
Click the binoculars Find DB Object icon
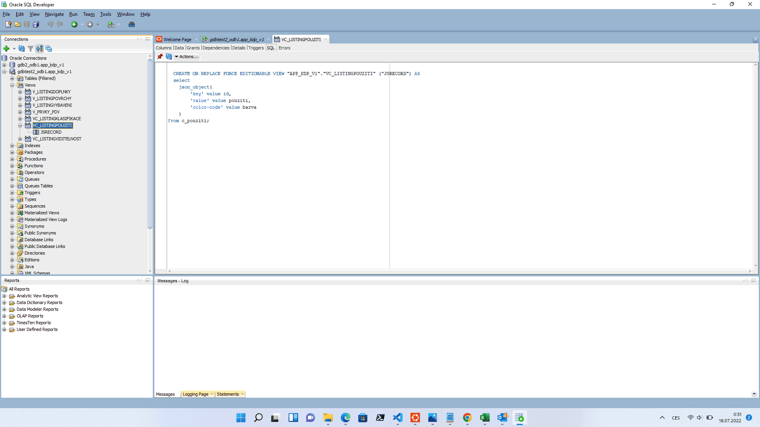click(x=132, y=25)
